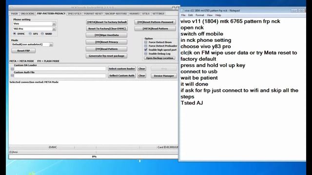Click 'switch off mobile' line in Notepad
This screenshot has width=312, height=175.
[x=202, y=34]
